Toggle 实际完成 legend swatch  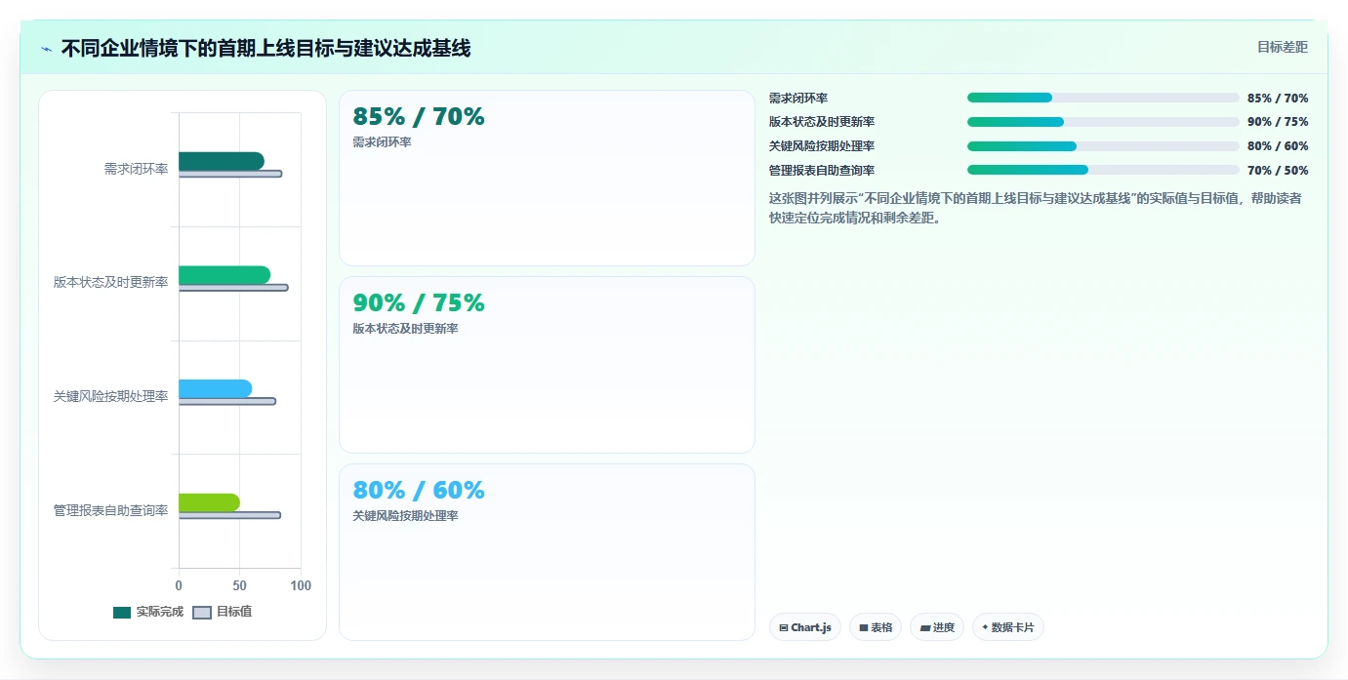click(x=122, y=613)
